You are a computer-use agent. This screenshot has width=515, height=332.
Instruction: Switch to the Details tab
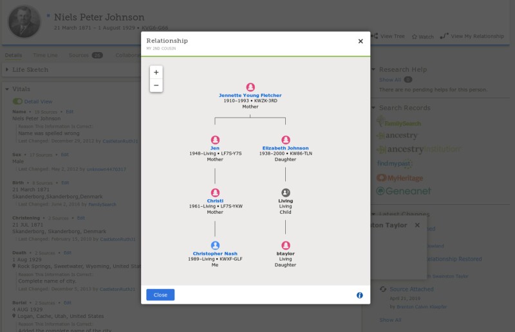point(14,55)
